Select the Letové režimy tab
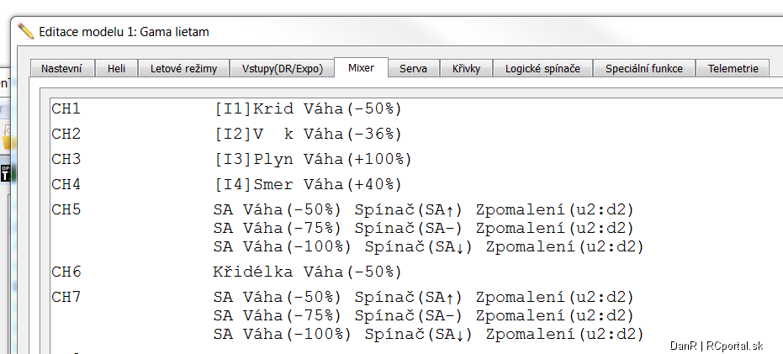The width and height of the screenshot is (783, 354). (183, 68)
